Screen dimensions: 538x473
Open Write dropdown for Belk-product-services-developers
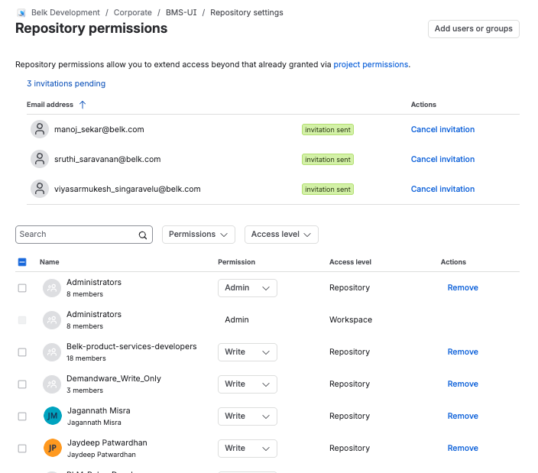pos(248,352)
